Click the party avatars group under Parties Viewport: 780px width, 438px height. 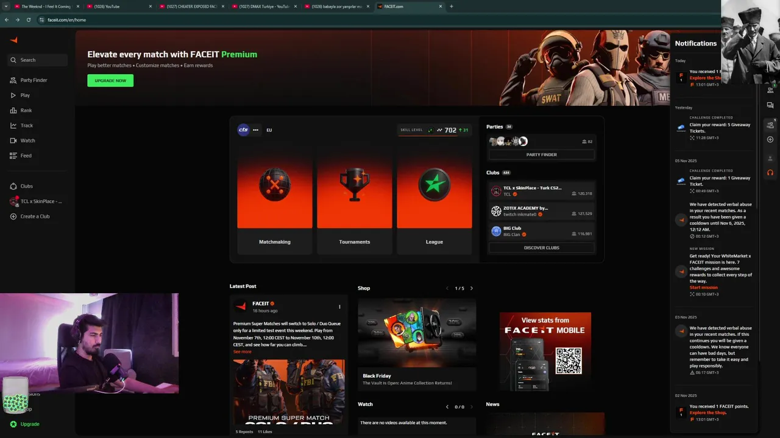tap(508, 141)
